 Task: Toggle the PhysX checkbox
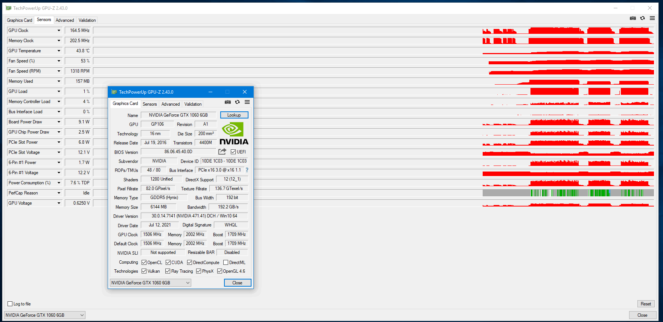point(198,271)
